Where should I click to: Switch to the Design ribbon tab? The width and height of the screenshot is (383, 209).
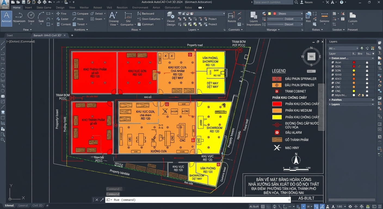(x=60, y=8)
